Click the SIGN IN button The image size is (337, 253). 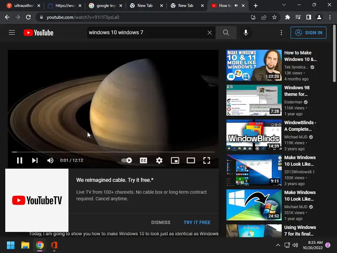[x=308, y=33]
